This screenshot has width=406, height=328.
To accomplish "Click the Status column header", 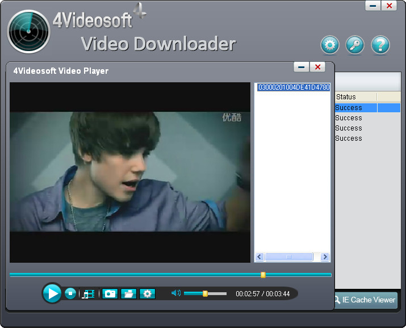I will tap(355, 97).
